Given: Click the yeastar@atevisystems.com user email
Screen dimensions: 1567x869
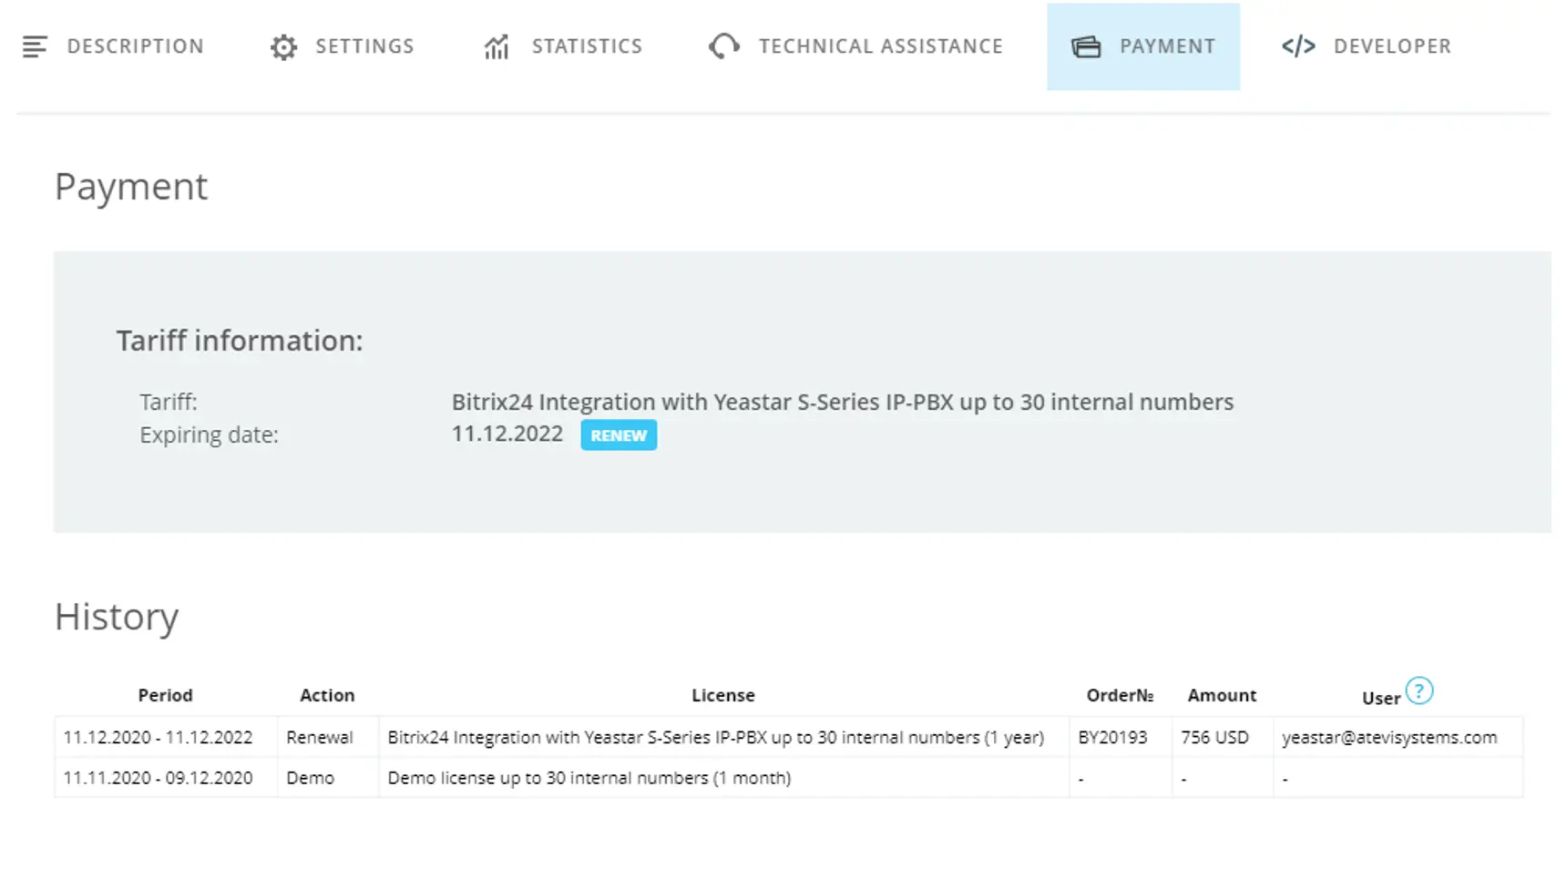Looking at the screenshot, I should (x=1388, y=738).
